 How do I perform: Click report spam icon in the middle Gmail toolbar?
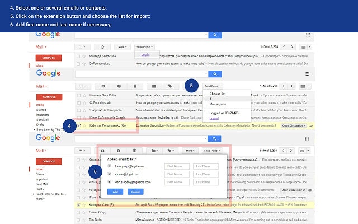[x=119, y=86]
